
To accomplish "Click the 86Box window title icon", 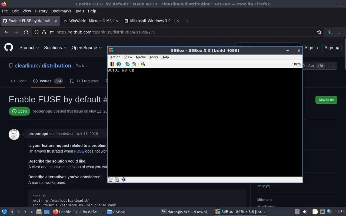I will (x=111, y=50).
